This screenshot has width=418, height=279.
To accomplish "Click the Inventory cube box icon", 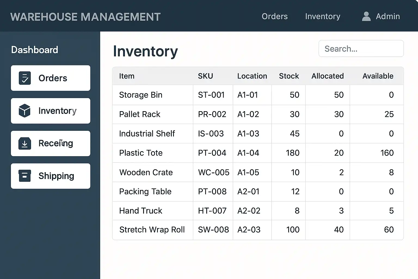I will coord(24,111).
